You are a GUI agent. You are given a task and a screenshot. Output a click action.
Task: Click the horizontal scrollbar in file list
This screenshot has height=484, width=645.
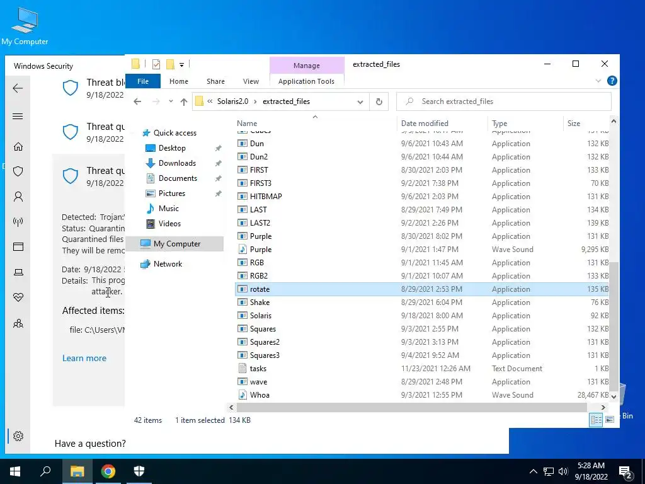(x=412, y=408)
